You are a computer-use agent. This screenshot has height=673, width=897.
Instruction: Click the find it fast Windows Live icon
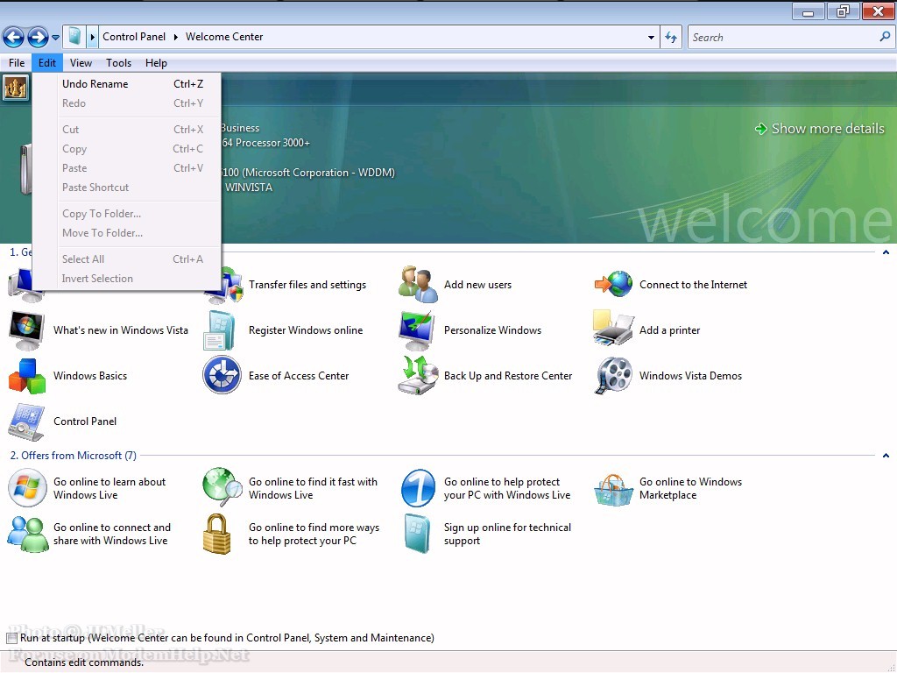(222, 487)
